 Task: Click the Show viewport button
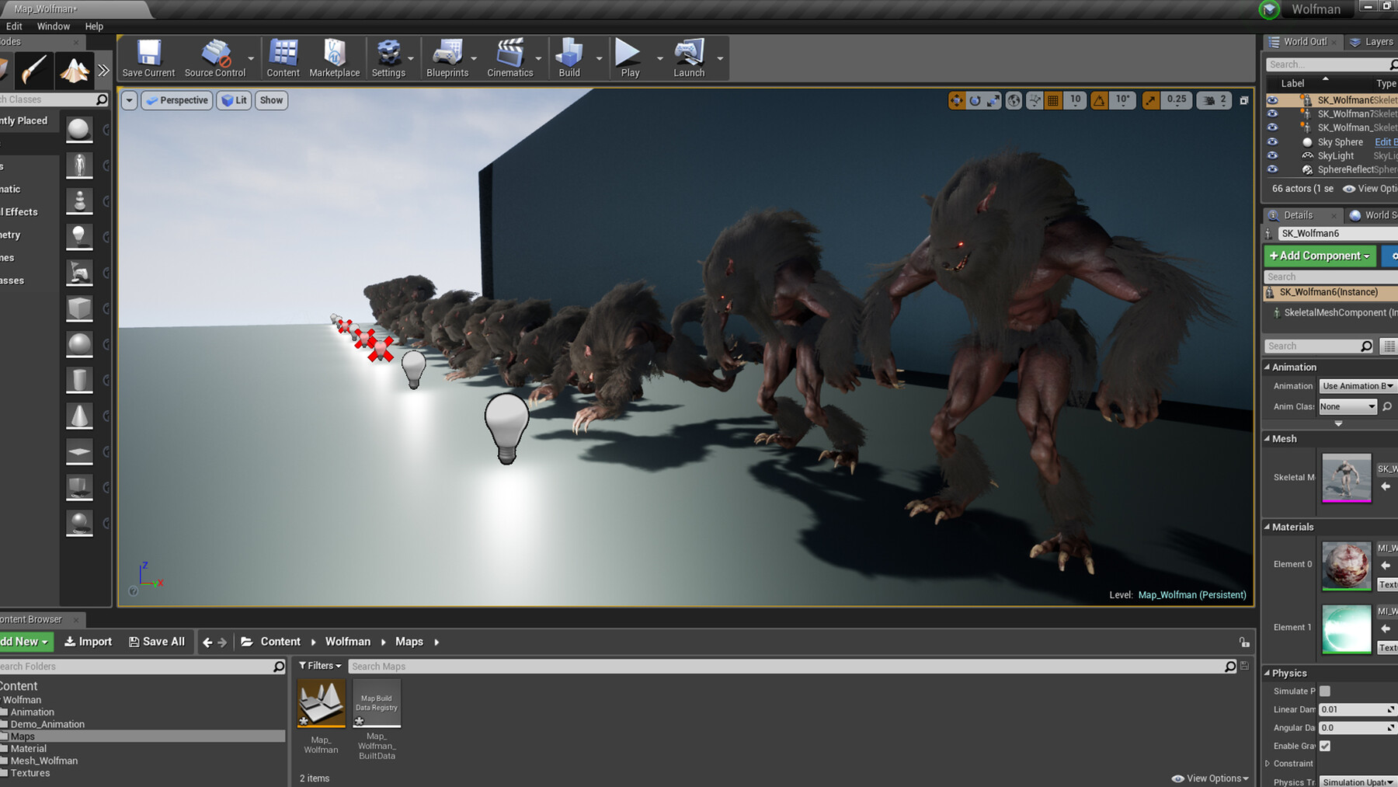271,100
